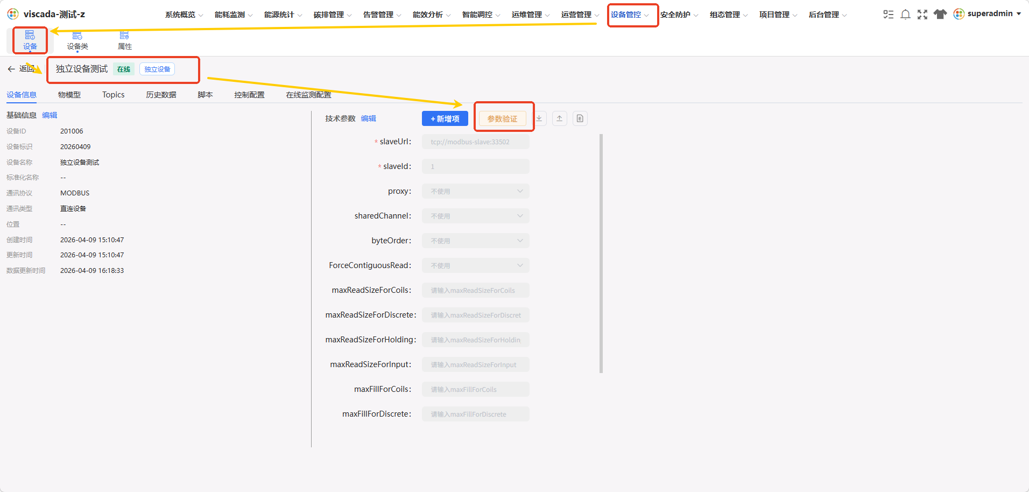Screen dimensions: 1029x492
Task: Open the 设备管控 menu
Action: tap(630, 15)
